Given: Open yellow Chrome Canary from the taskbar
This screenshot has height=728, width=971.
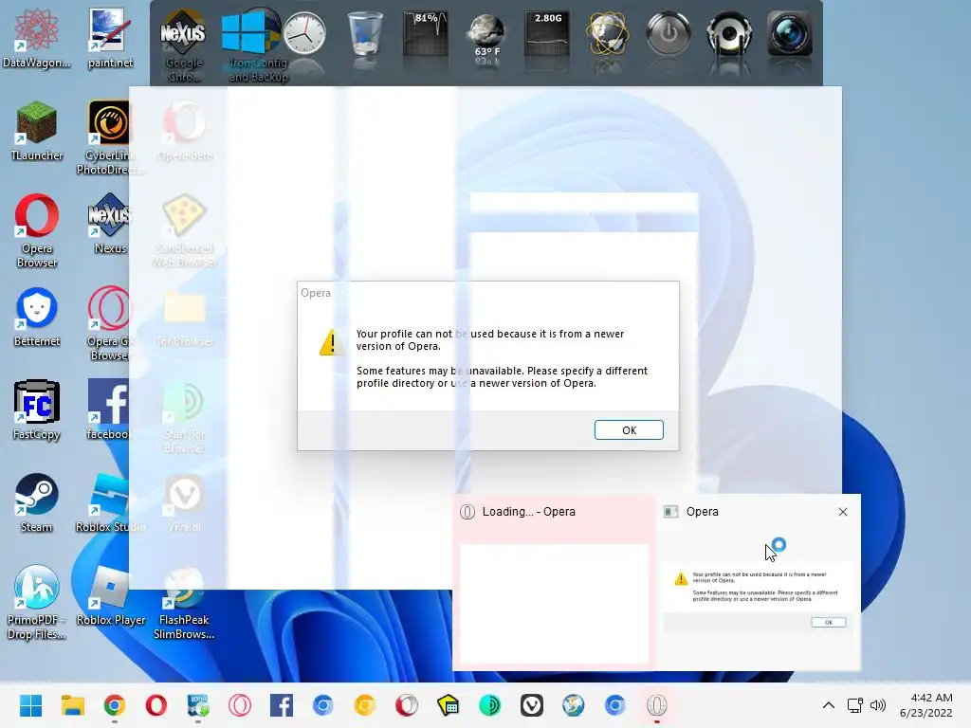Looking at the screenshot, I should 365,705.
